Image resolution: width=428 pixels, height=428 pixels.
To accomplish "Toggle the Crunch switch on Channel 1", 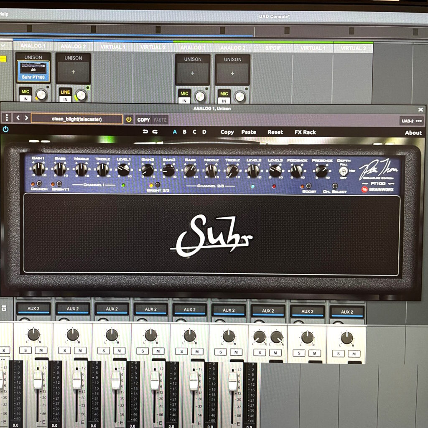I will [39, 183].
